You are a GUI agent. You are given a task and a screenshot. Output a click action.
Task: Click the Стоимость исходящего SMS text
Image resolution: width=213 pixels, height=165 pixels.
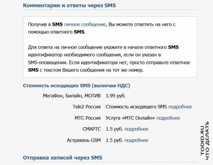(136, 107)
